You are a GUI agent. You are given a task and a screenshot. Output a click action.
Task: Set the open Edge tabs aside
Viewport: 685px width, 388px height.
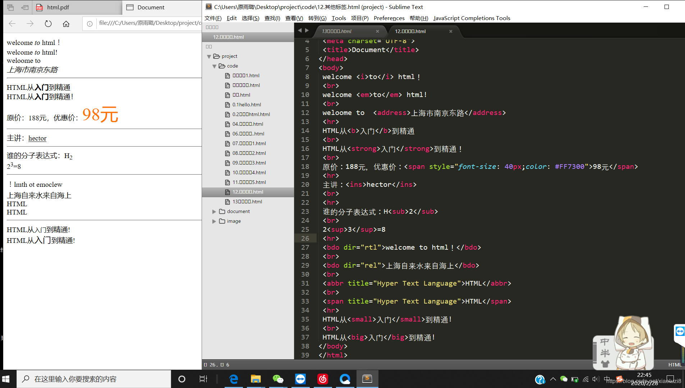[25, 7]
